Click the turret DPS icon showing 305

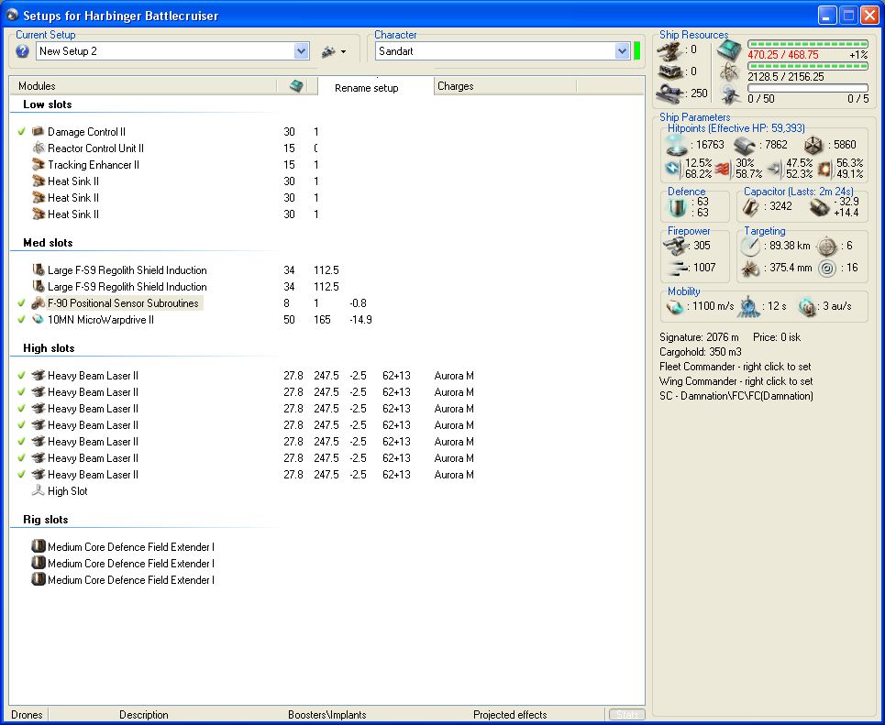[676, 246]
